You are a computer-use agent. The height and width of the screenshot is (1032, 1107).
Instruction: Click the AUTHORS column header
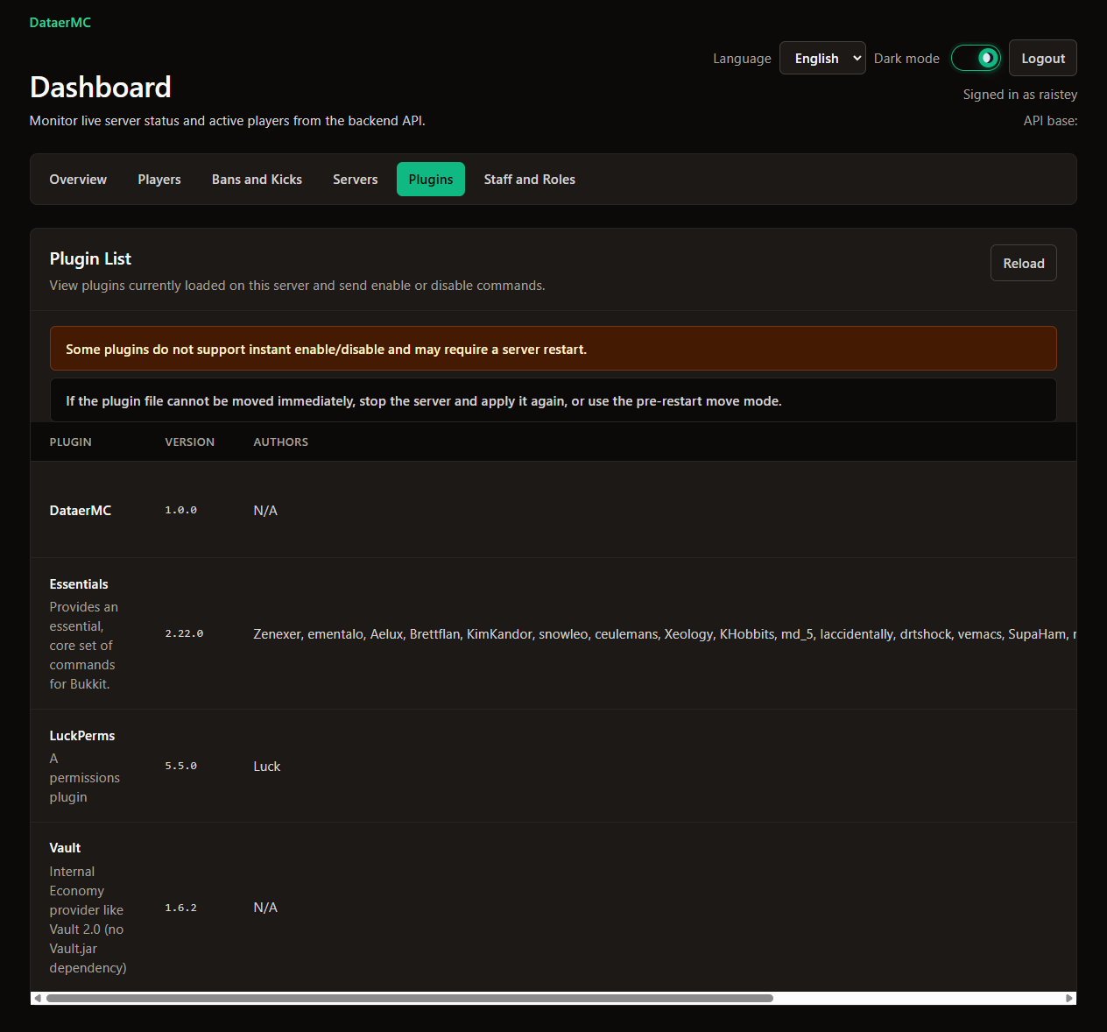pyautogui.click(x=281, y=442)
